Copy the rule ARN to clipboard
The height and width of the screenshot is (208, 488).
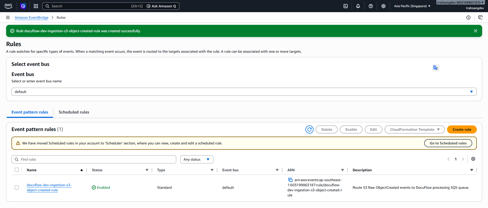pyautogui.click(x=290, y=180)
